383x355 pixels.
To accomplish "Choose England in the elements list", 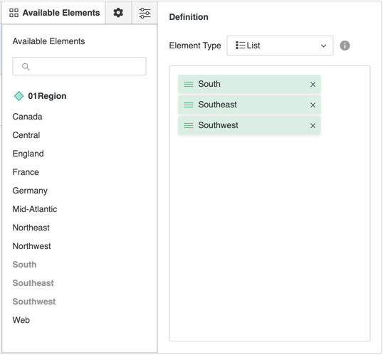I will pos(28,154).
